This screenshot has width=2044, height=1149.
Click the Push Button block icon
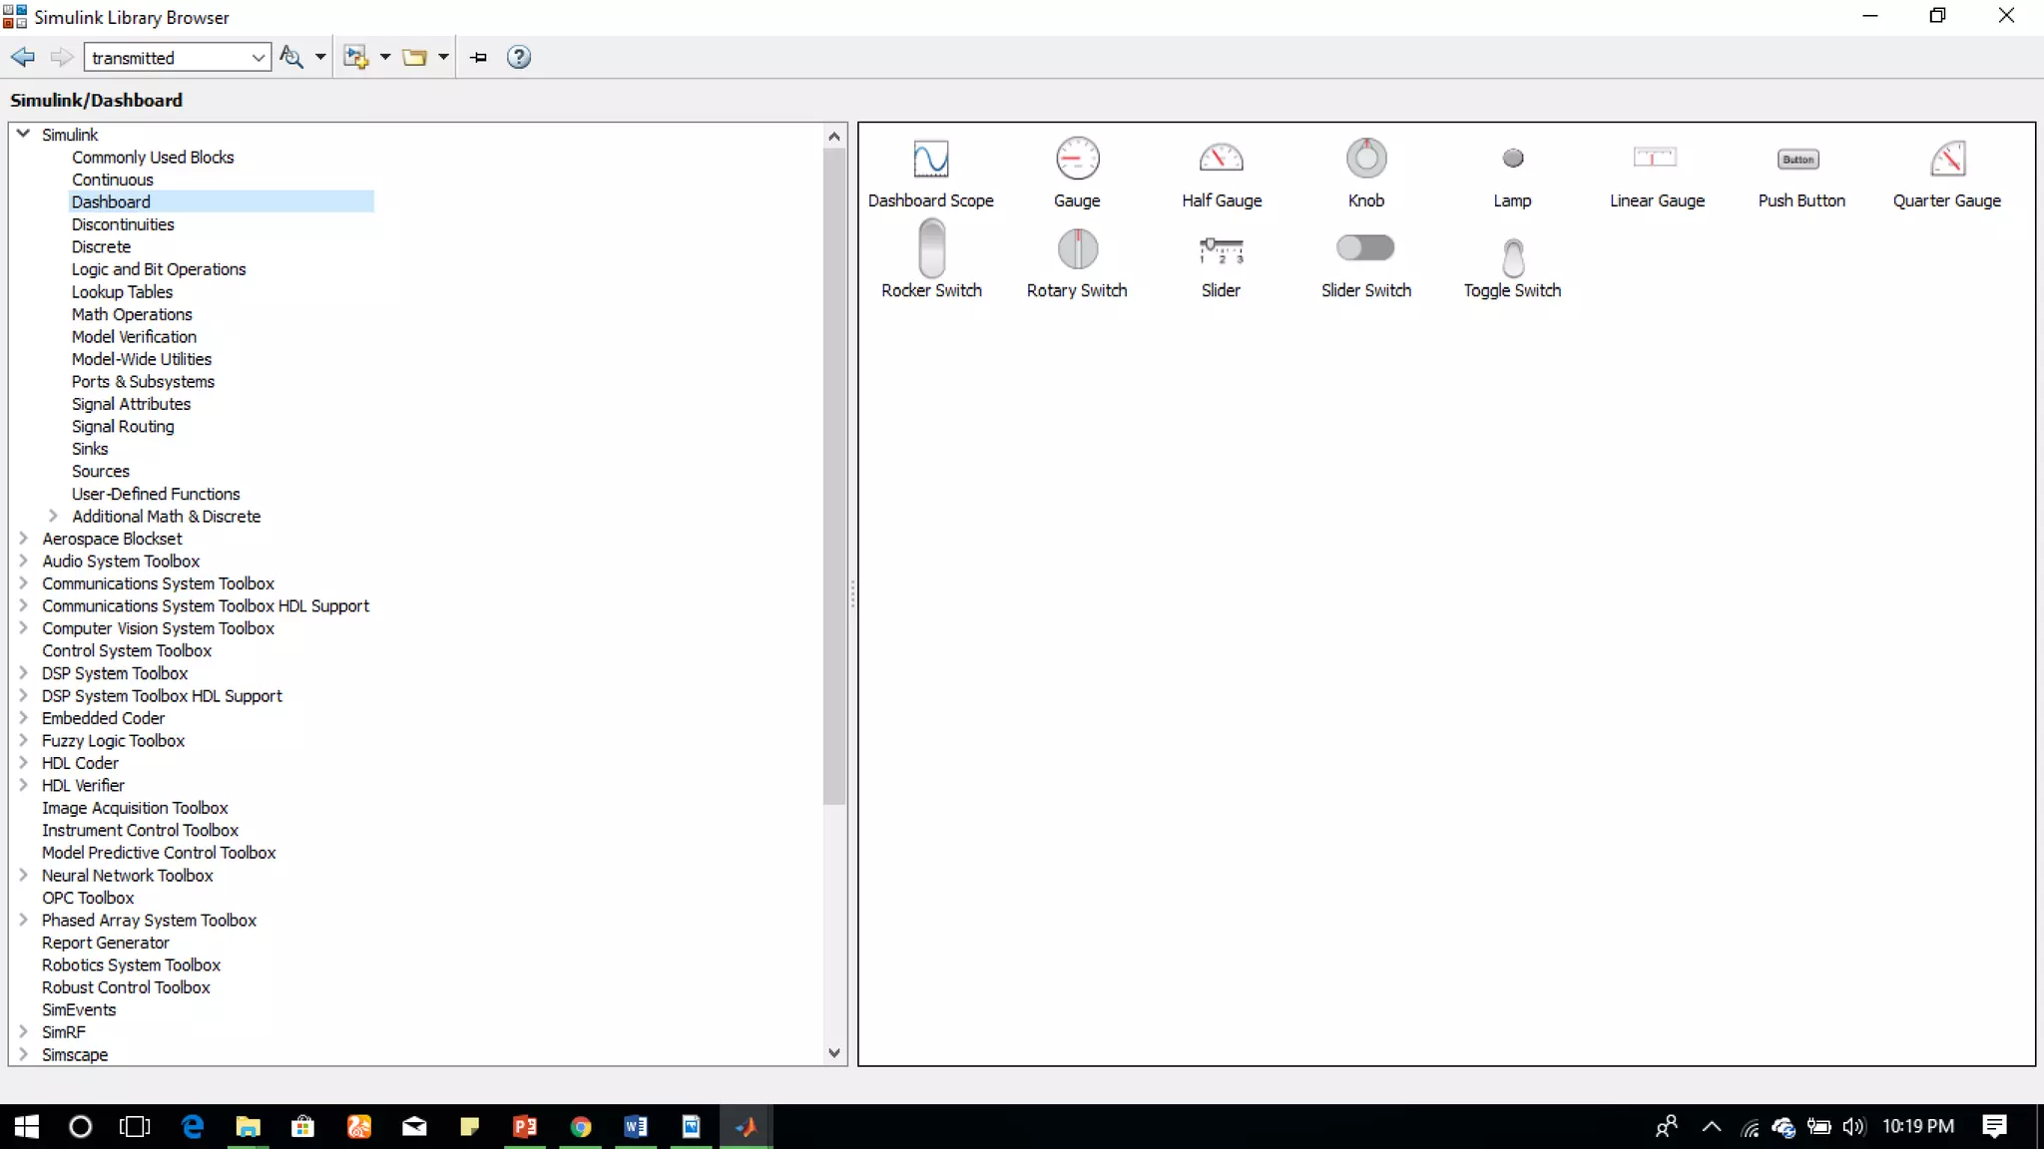pyautogui.click(x=1798, y=159)
